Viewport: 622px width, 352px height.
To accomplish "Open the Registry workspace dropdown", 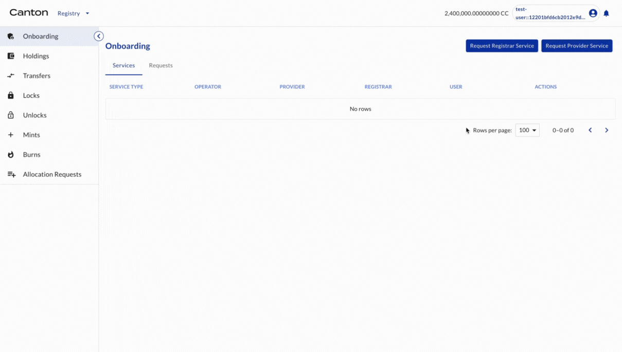I will pos(74,13).
